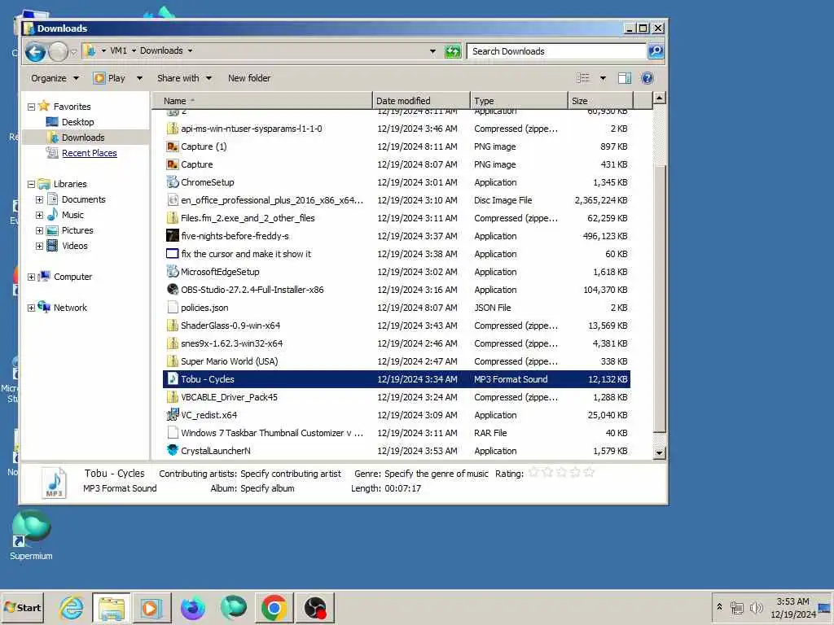Expand the Computer tree node
This screenshot has height=625, width=834.
pos(32,277)
